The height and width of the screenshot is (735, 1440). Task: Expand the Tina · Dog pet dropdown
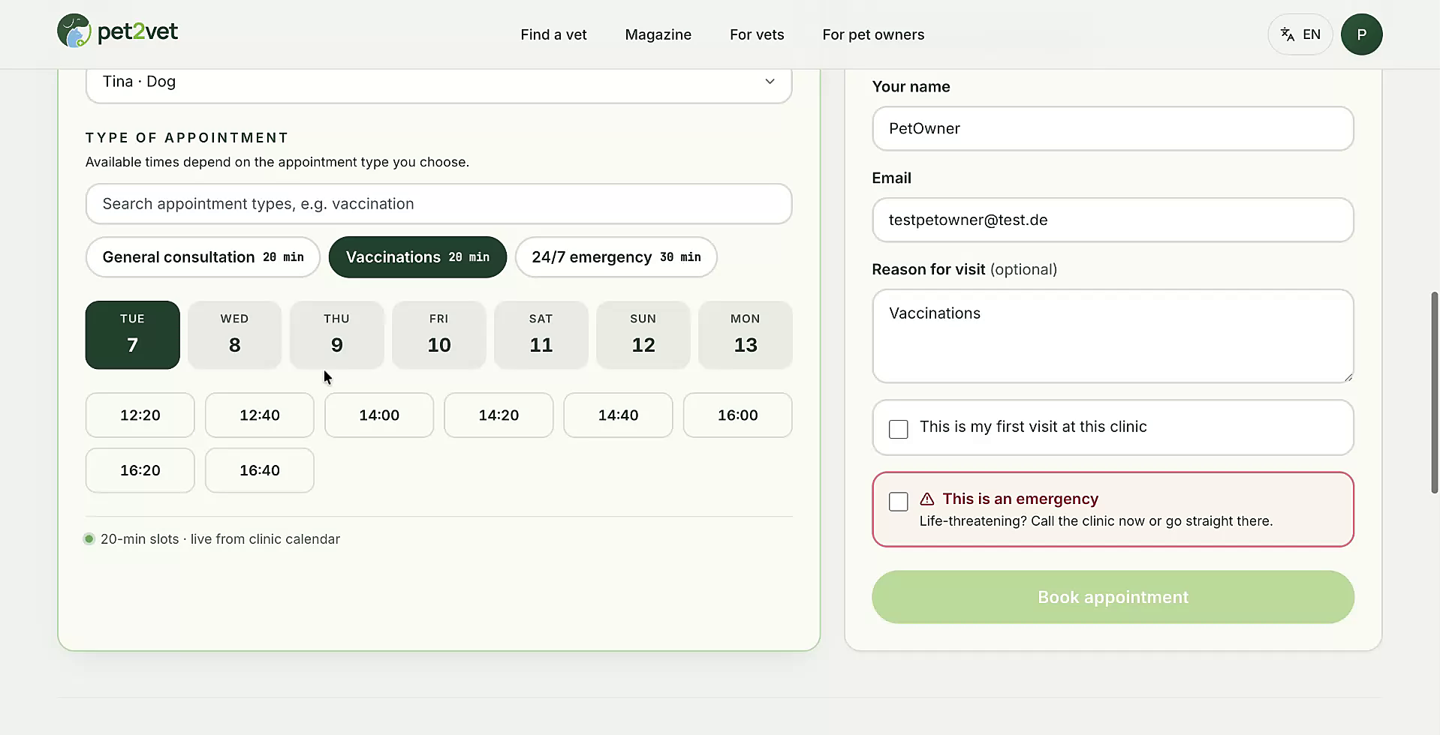point(438,82)
